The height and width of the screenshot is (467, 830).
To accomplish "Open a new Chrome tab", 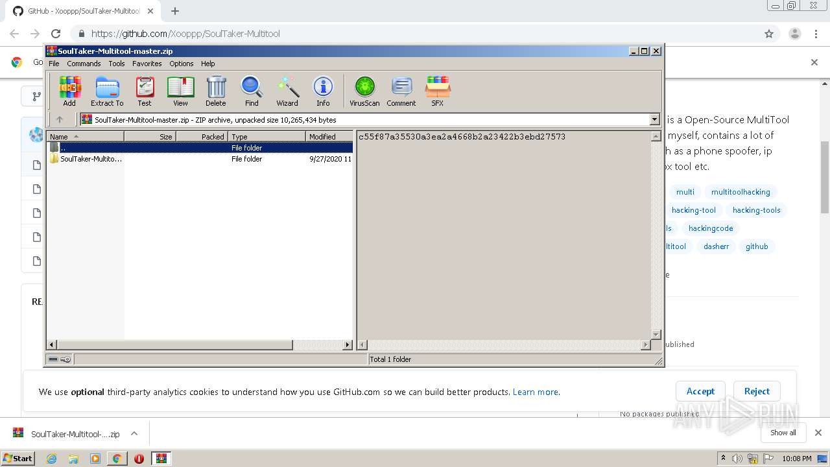I will (175, 11).
